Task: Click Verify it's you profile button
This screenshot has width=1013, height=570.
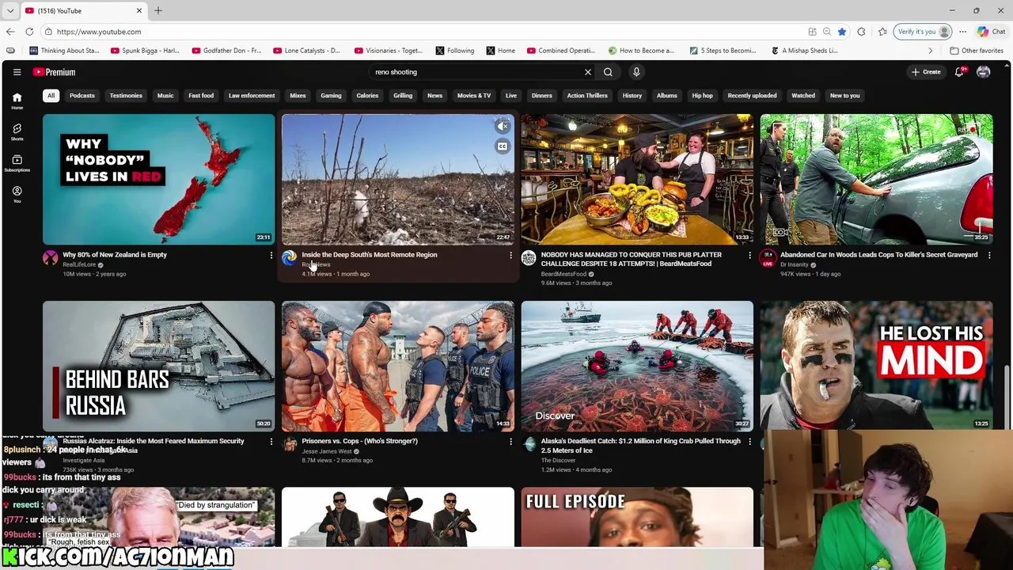Action: click(923, 32)
